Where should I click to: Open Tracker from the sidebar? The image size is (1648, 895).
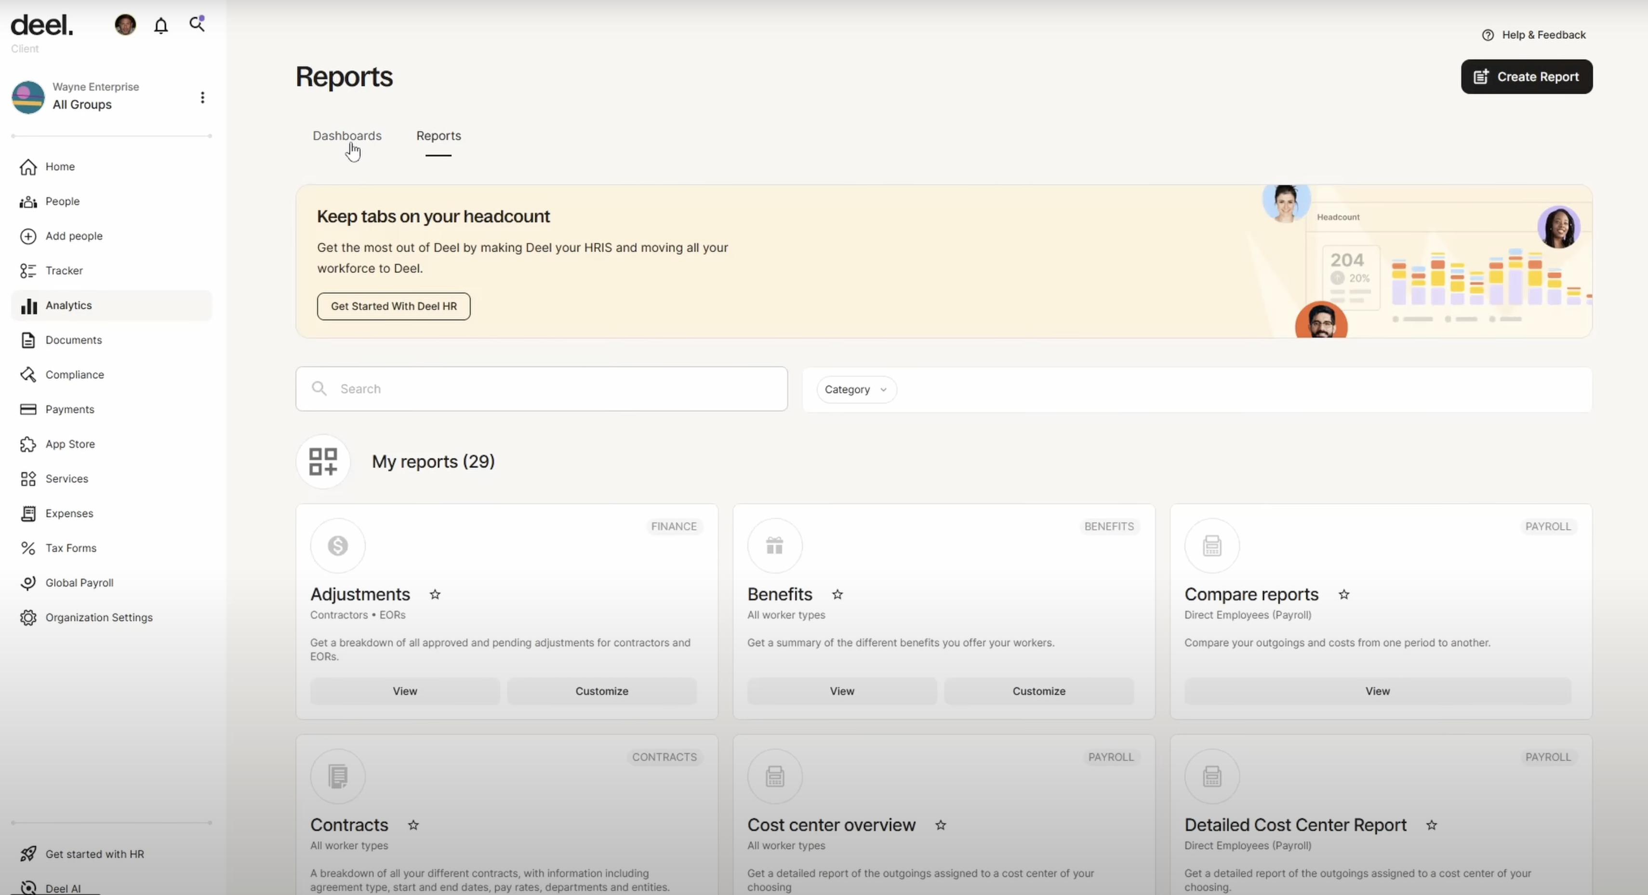64,271
